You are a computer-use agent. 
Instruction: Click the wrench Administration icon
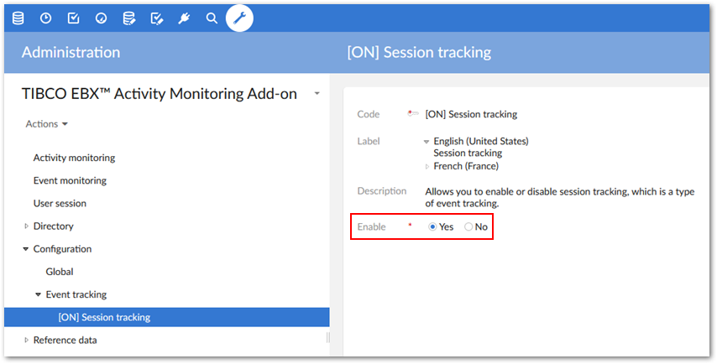239,18
